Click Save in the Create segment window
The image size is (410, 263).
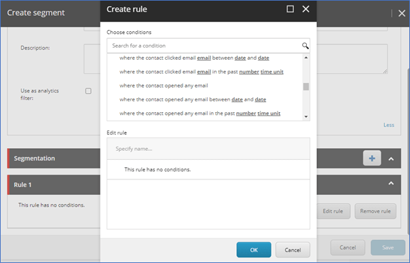[x=388, y=247]
